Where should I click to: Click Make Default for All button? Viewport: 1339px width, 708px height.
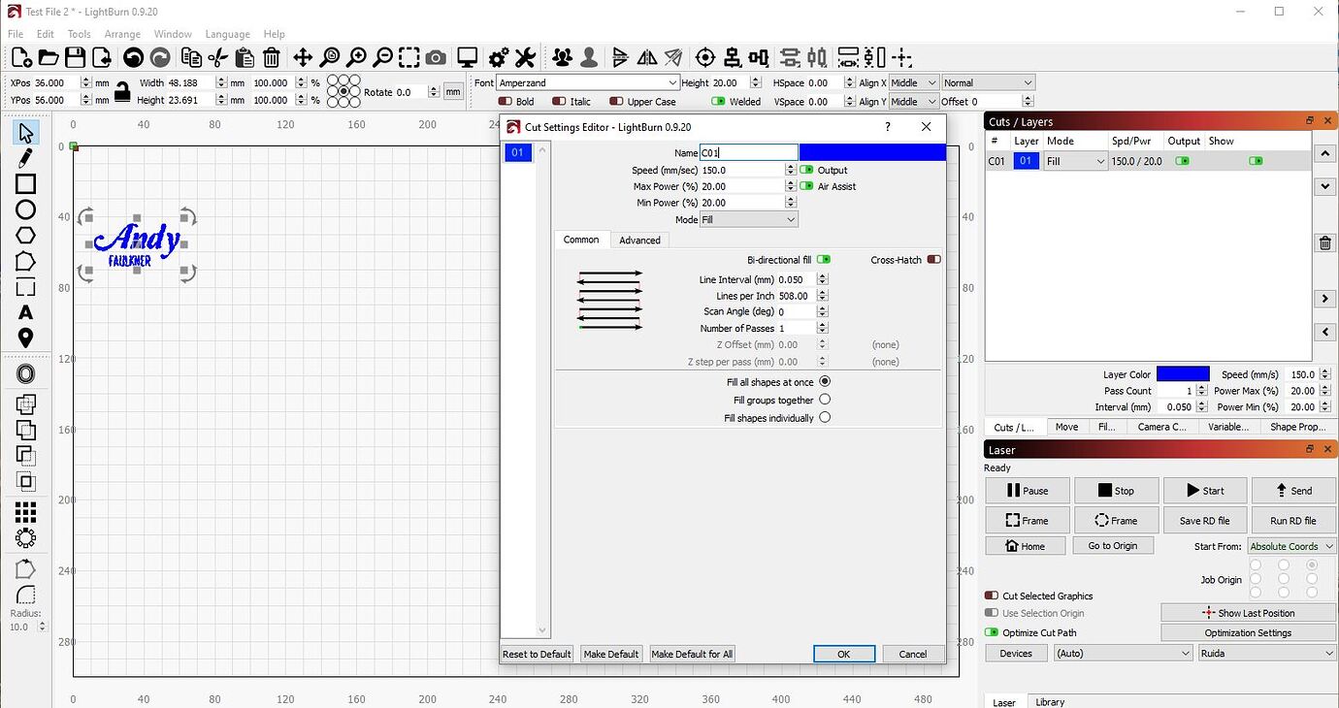click(x=692, y=654)
